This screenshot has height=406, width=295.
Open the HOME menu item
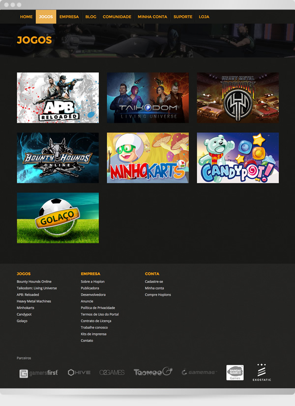click(x=26, y=17)
